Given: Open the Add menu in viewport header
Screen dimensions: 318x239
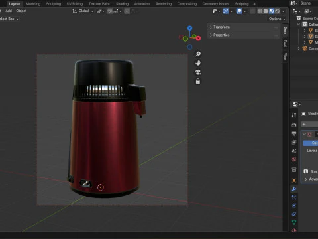Looking at the screenshot, I should pos(9,11).
